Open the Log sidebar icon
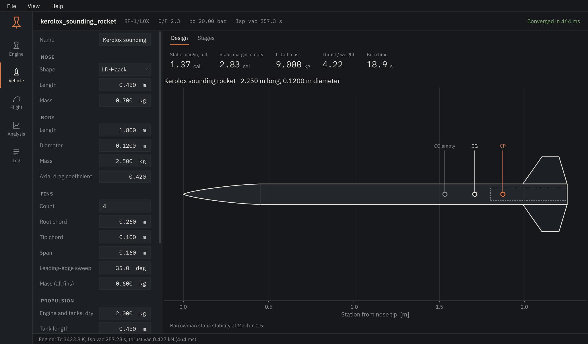The height and width of the screenshot is (344, 588). (x=16, y=156)
